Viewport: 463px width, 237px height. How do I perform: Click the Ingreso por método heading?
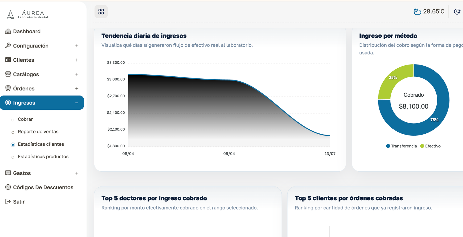coord(388,36)
